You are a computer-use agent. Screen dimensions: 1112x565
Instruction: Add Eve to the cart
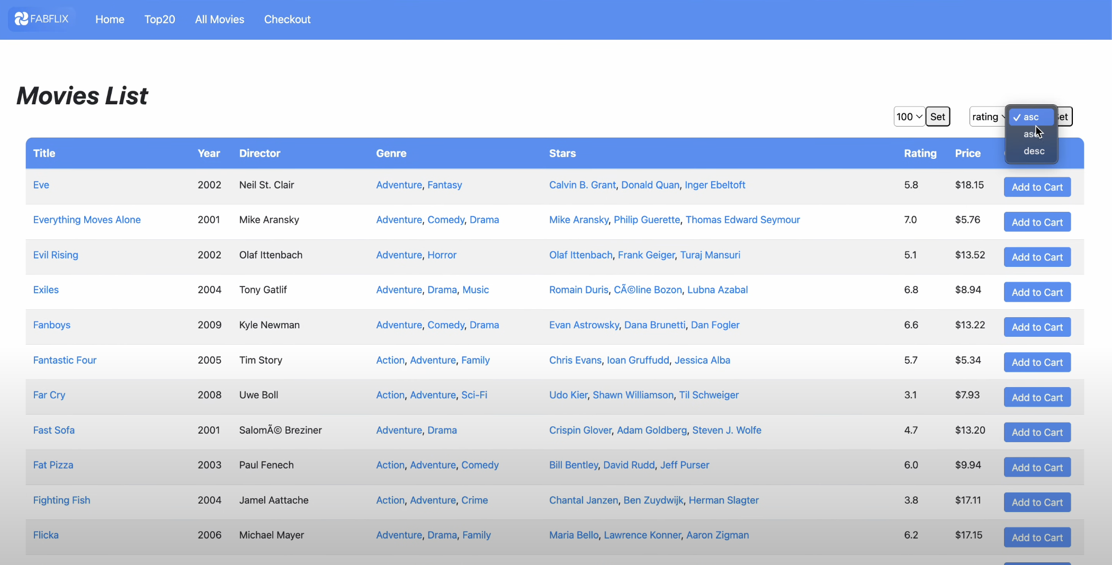[1037, 187]
